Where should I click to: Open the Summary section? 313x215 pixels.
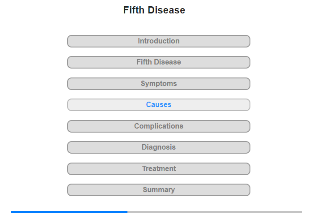159,190
